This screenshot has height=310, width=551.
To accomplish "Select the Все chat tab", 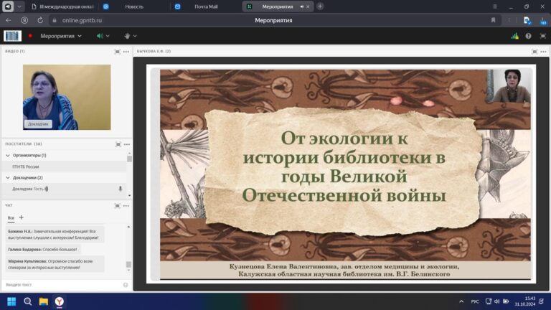I will 11,217.
